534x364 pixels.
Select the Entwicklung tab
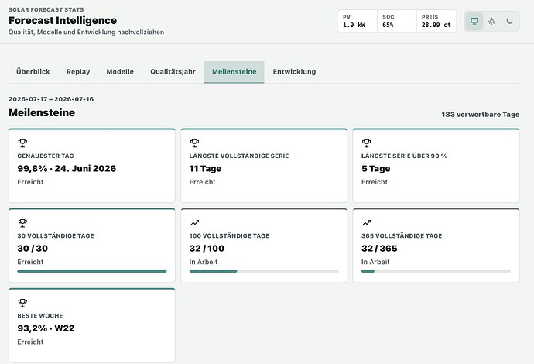click(x=294, y=72)
